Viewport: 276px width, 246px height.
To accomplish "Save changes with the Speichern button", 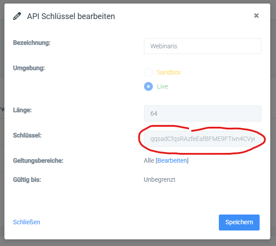I will click(239, 222).
